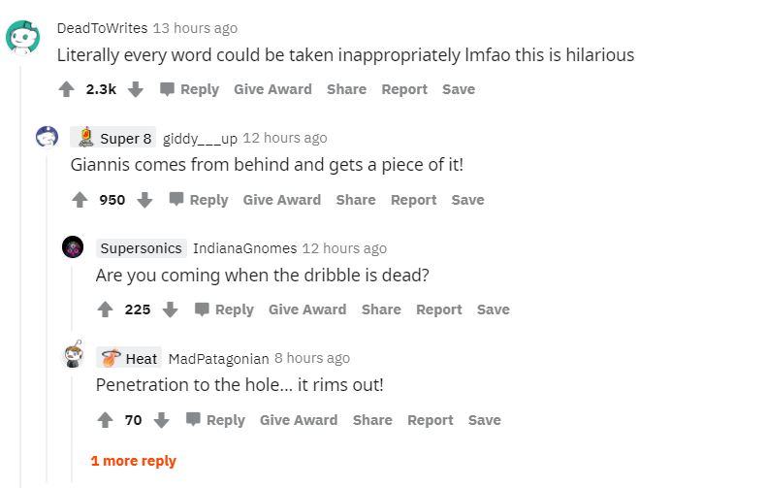Reply to DeadToWrites' comment
The image size is (767, 488).
pos(189,89)
